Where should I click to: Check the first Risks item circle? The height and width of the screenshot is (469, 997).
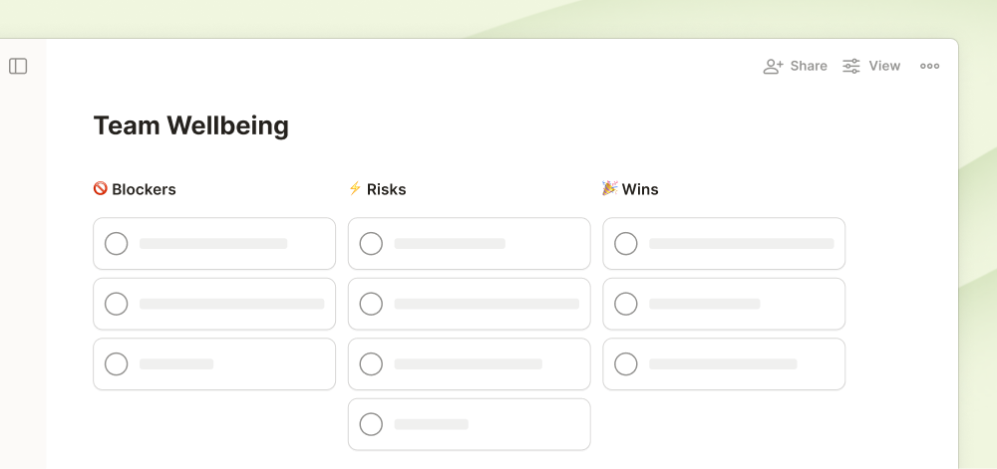371,243
